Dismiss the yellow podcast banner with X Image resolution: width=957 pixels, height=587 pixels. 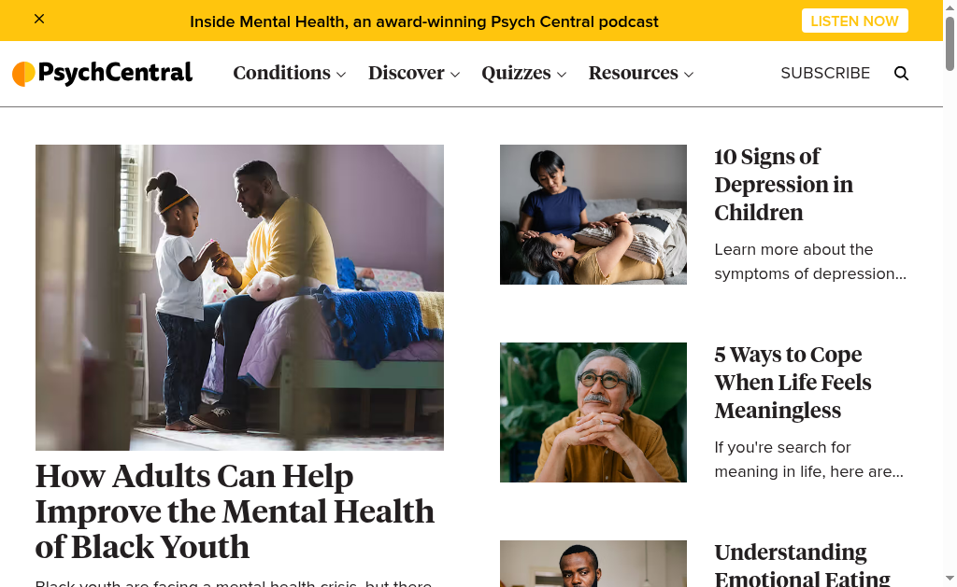click(x=39, y=19)
